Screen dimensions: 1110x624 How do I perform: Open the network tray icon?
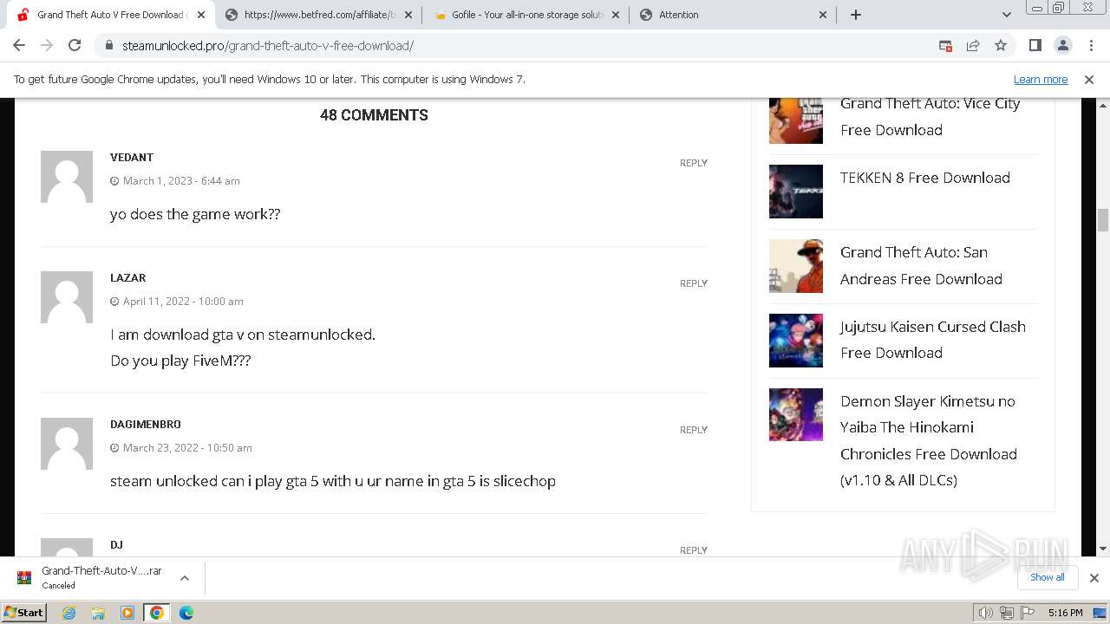pyautogui.click(x=1007, y=613)
